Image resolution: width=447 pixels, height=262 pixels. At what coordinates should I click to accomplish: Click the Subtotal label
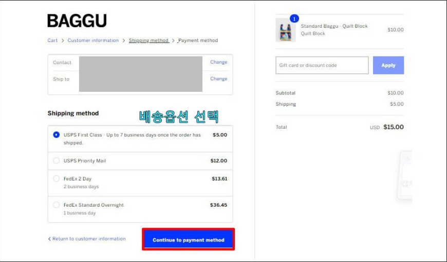(x=285, y=93)
